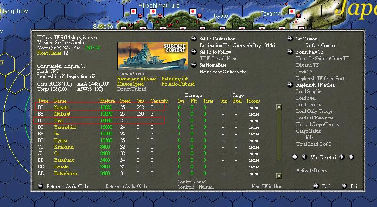Viewport: 377px width, 207px height.
Task: Click the arrow icon beside Return to Osaka/Kobe
Action: pyautogui.click(x=41, y=186)
